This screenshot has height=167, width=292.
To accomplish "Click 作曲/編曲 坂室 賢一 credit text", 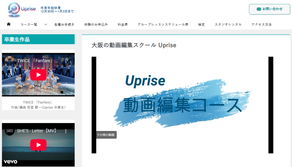I will (x=38, y=107).
